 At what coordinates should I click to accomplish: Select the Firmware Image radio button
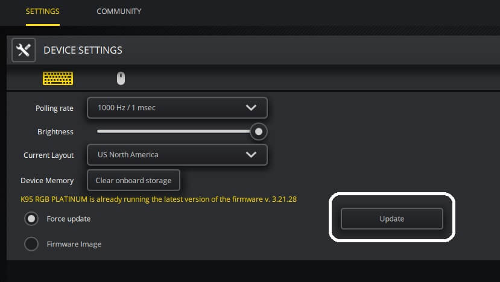tap(31, 244)
